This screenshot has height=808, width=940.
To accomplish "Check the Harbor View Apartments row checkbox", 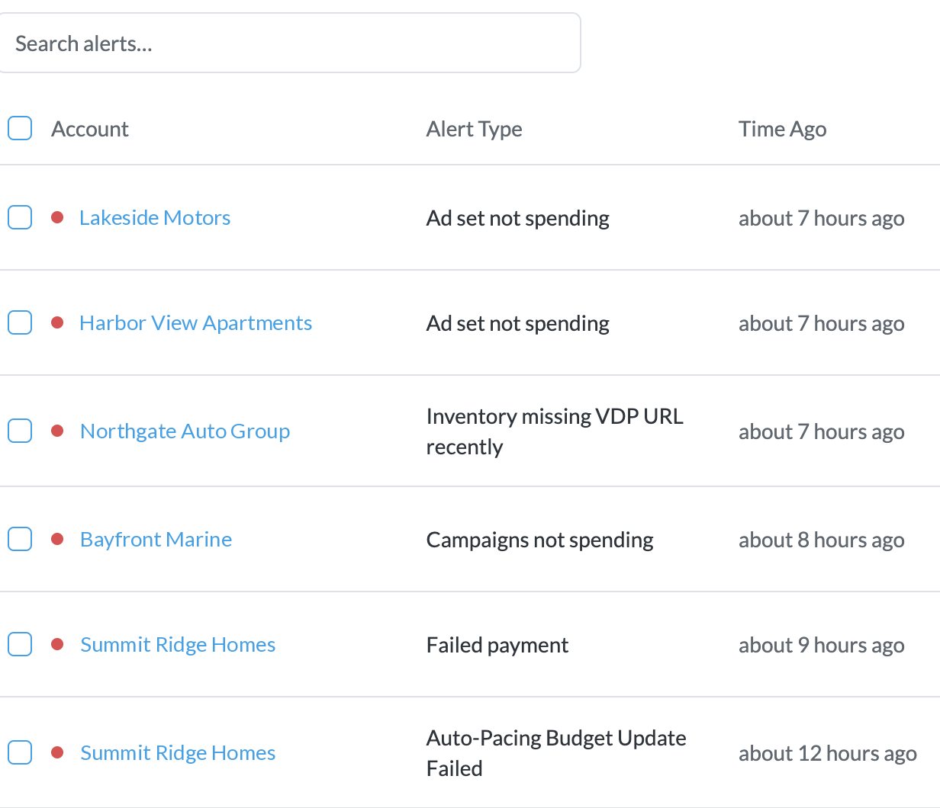I will [20, 322].
